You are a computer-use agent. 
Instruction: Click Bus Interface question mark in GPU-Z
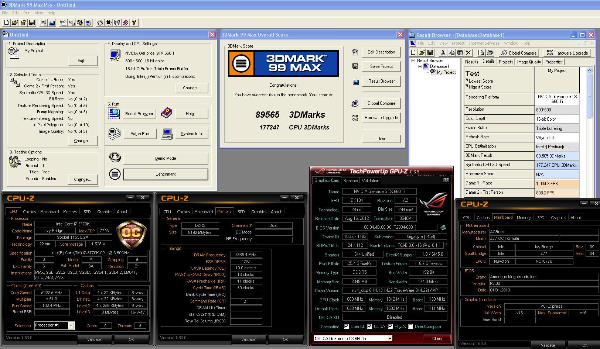tap(446, 245)
